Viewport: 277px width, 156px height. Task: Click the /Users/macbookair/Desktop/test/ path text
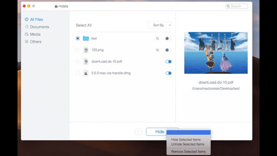[x=216, y=89]
